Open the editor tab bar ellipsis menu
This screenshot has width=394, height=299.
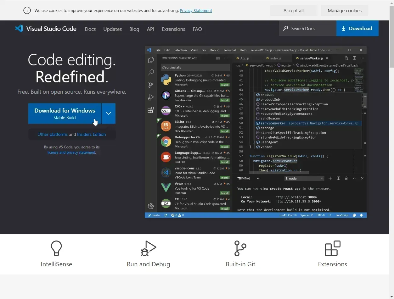(362, 58)
